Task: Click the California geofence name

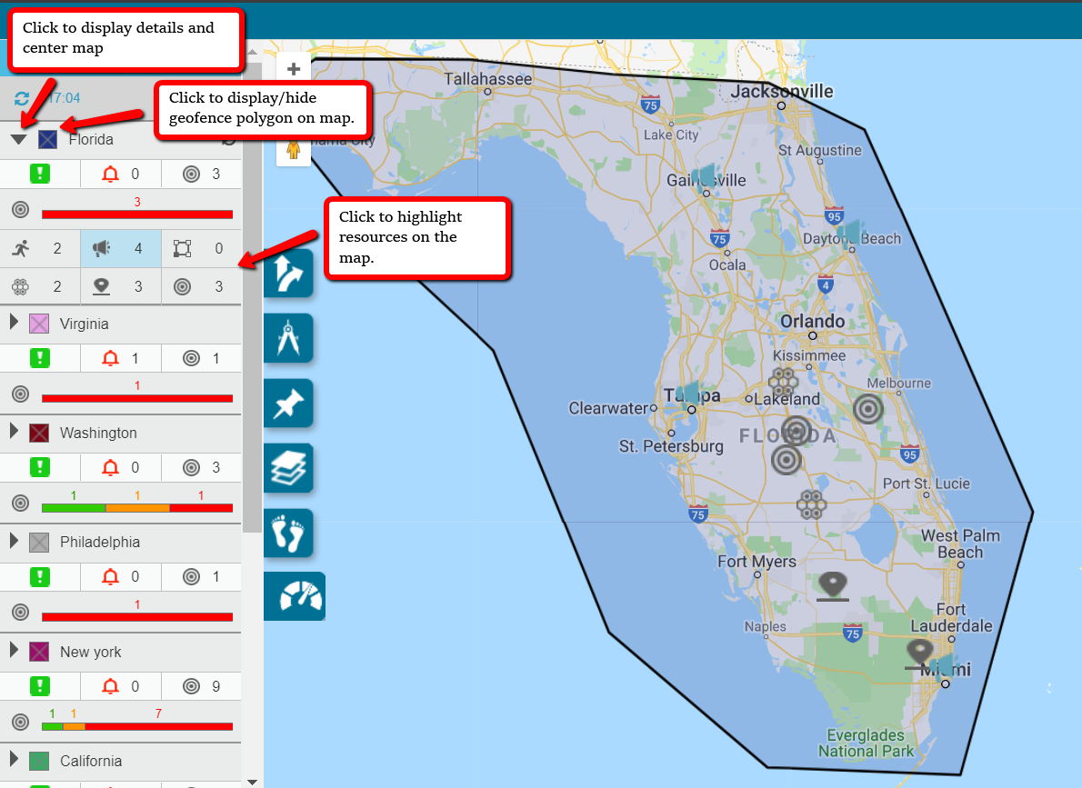Action: pos(91,761)
